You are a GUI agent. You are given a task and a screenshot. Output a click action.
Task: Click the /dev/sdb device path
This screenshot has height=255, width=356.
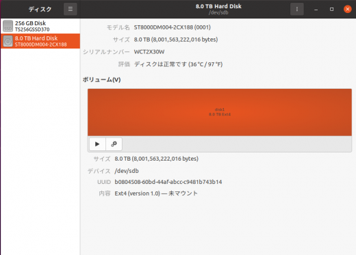pyautogui.click(x=127, y=171)
